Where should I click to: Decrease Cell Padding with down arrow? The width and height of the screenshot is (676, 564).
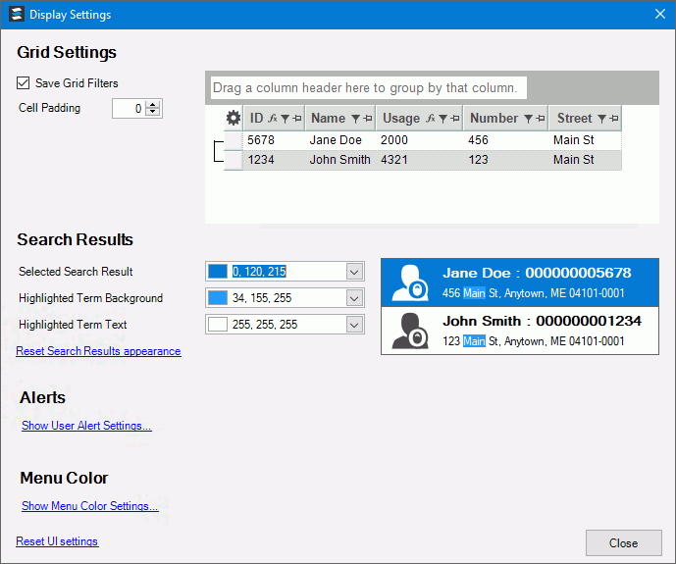tap(153, 112)
